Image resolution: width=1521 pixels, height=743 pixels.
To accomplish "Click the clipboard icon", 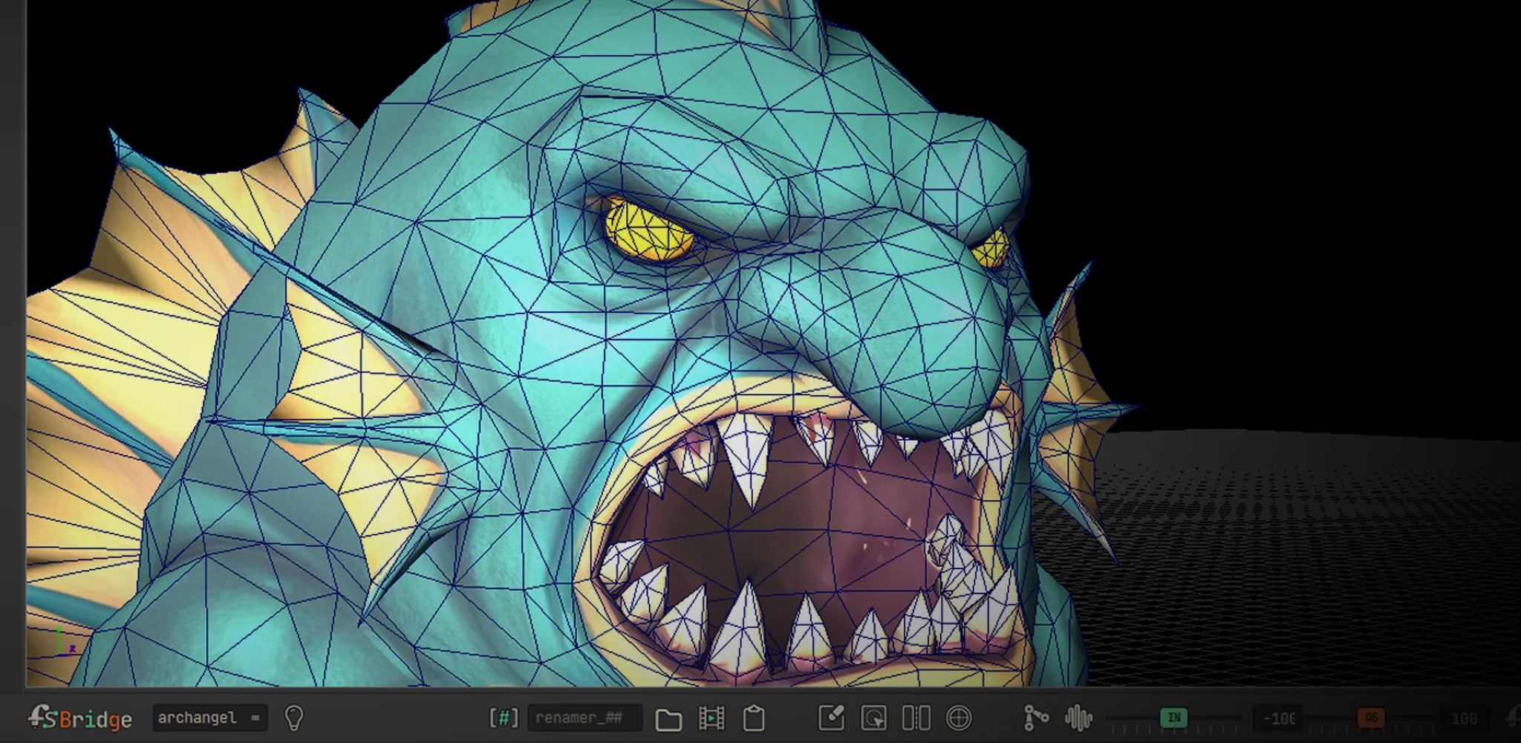I will click(754, 718).
